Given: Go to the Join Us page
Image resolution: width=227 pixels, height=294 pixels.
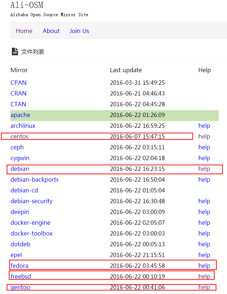Looking at the screenshot, I should 79,31.
